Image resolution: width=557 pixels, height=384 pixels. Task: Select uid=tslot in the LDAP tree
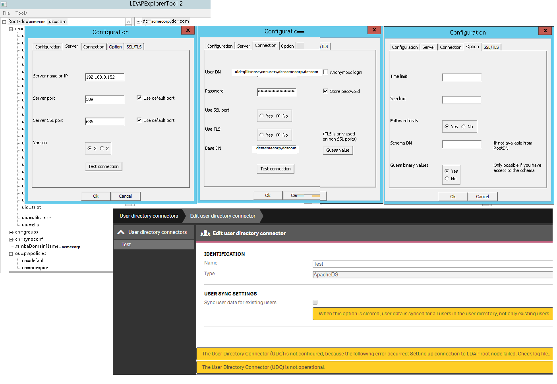(31, 207)
